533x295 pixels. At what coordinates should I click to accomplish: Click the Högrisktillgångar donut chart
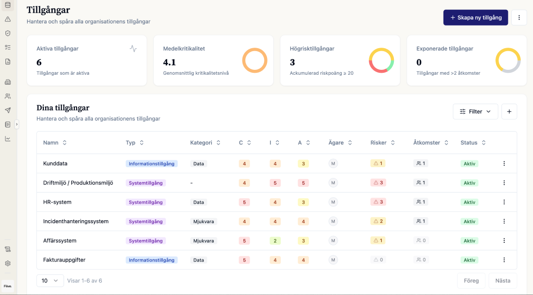coord(382,60)
